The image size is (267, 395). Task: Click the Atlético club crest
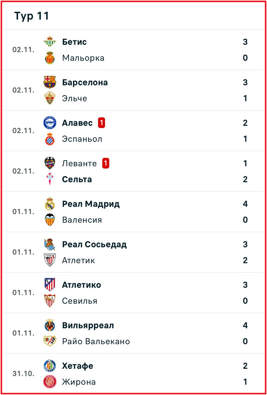50,285
